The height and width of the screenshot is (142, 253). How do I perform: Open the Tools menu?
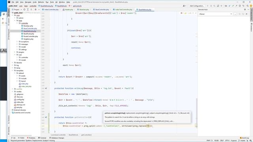52,2
